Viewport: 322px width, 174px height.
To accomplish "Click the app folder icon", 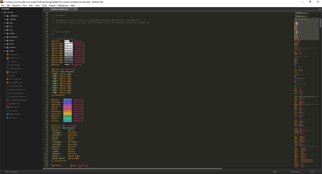I will pos(7,23).
